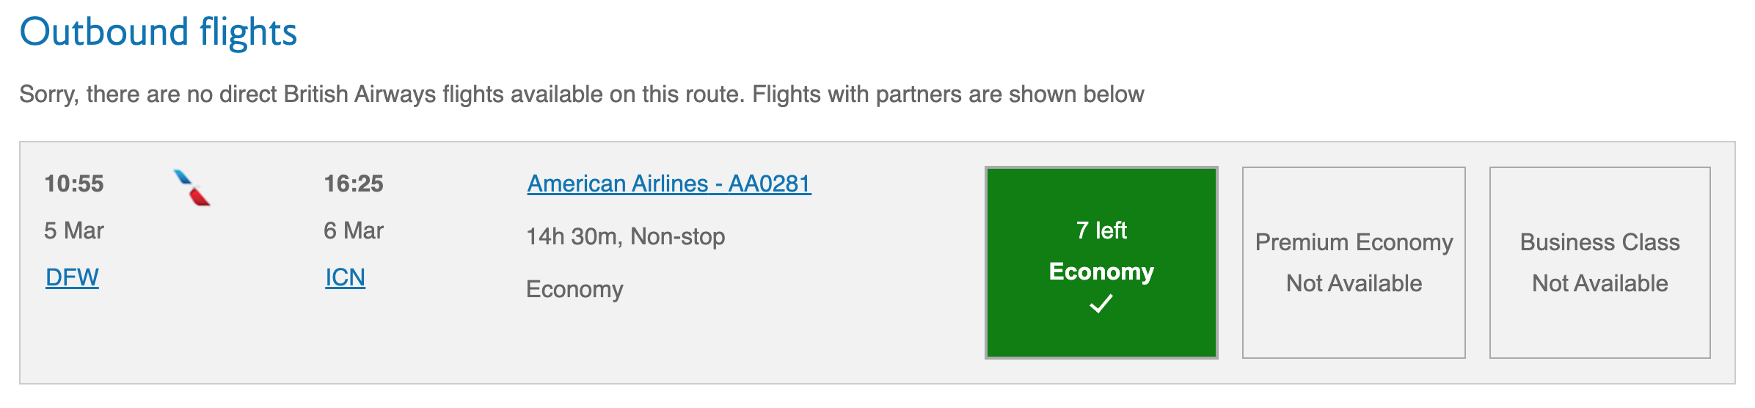Click Not Available under Premium Economy
Screen dimensions: 1755x408
(1354, 283)
